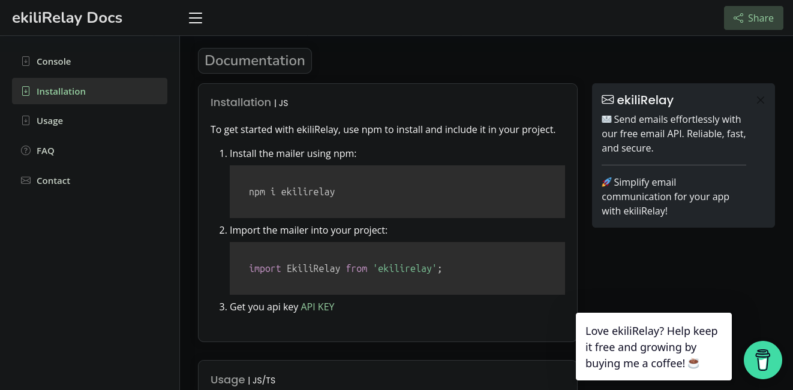Click the Share button

pos(753,18)
